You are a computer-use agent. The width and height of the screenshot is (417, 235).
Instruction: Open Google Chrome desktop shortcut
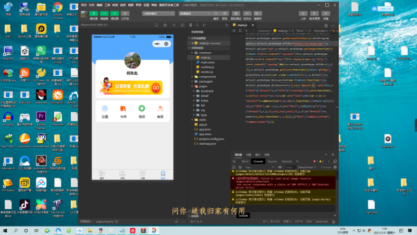coord(57,11)
